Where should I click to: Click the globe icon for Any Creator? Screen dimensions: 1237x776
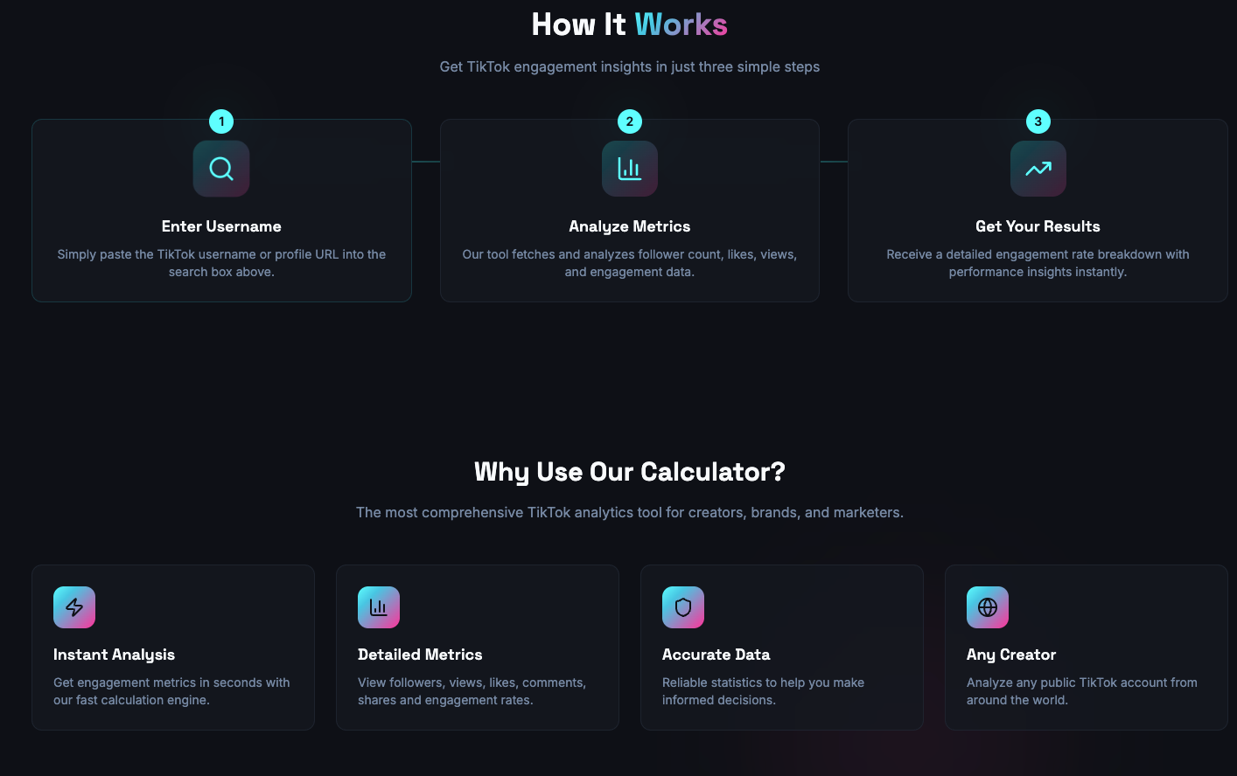(x=987, y=606)
